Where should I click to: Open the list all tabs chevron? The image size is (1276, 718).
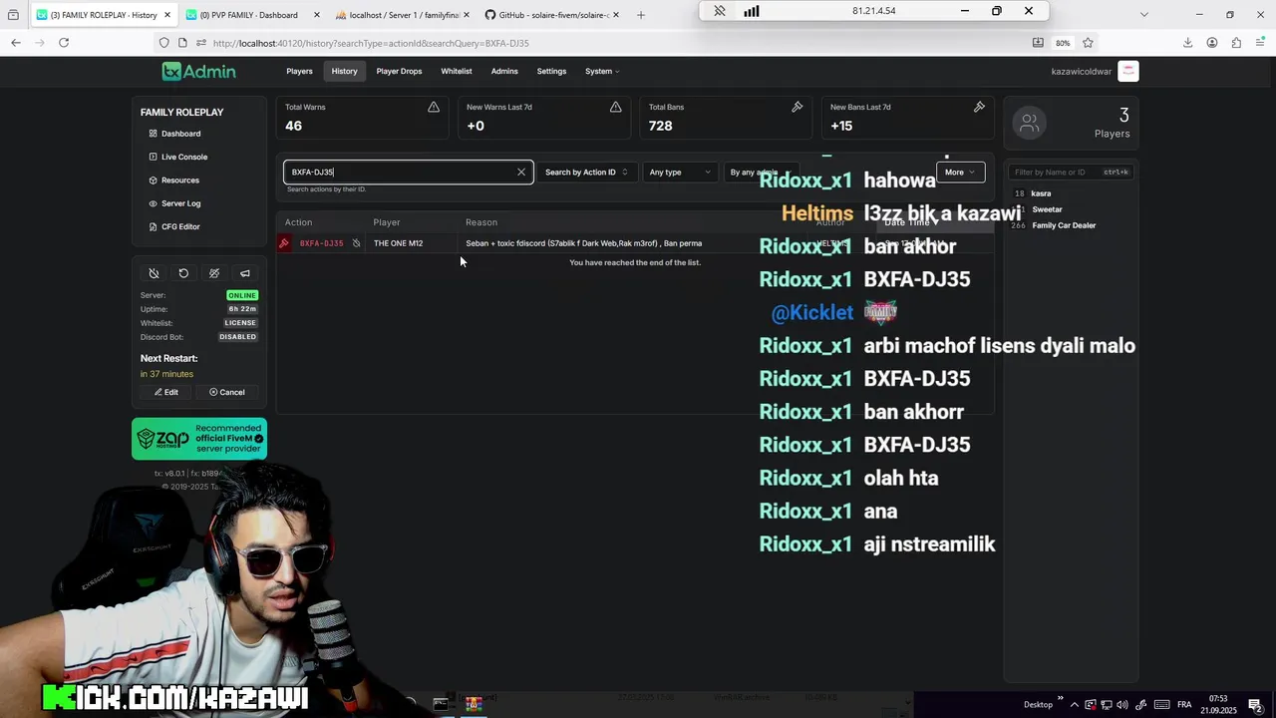[1144, 15]
